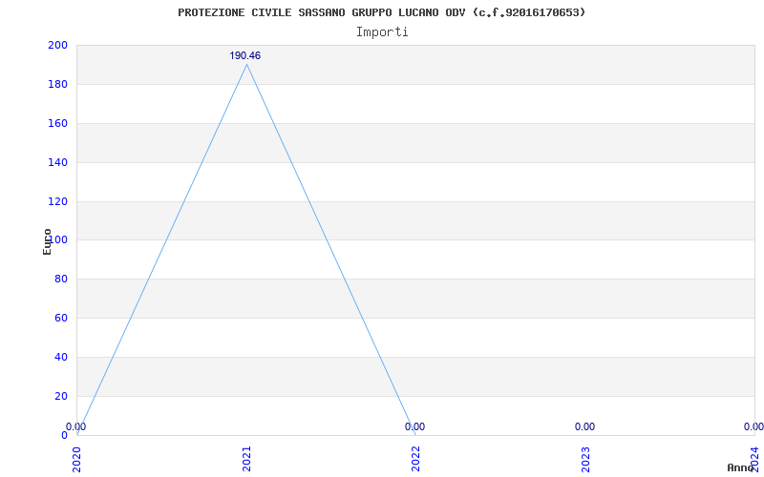Screen dimensions: 764x477
Task: Click the 2022 x-axis label
Action: tap(415, 459)
